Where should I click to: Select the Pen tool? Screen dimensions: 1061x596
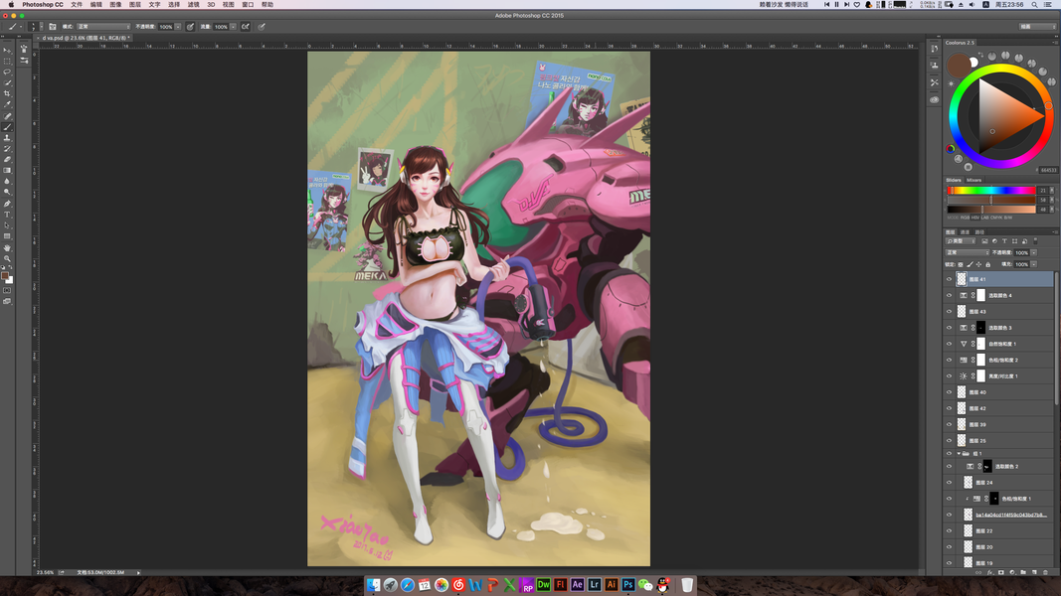pyautogui.click(x=7, y=204)
